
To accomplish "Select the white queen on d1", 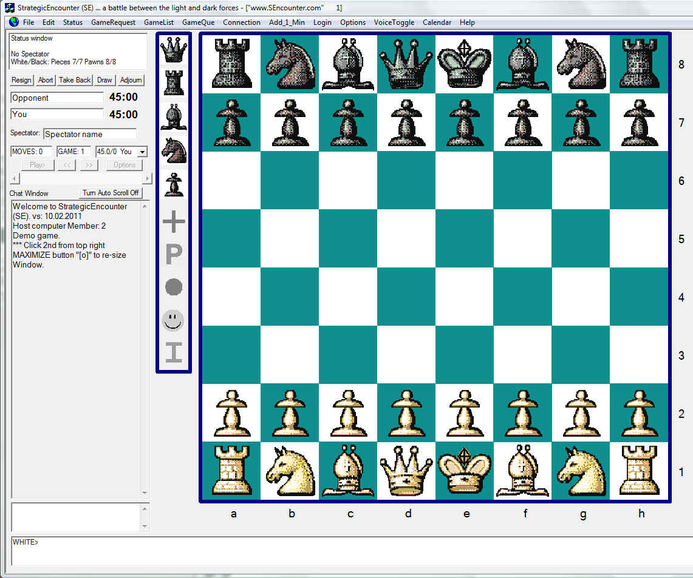I will 406,470.
